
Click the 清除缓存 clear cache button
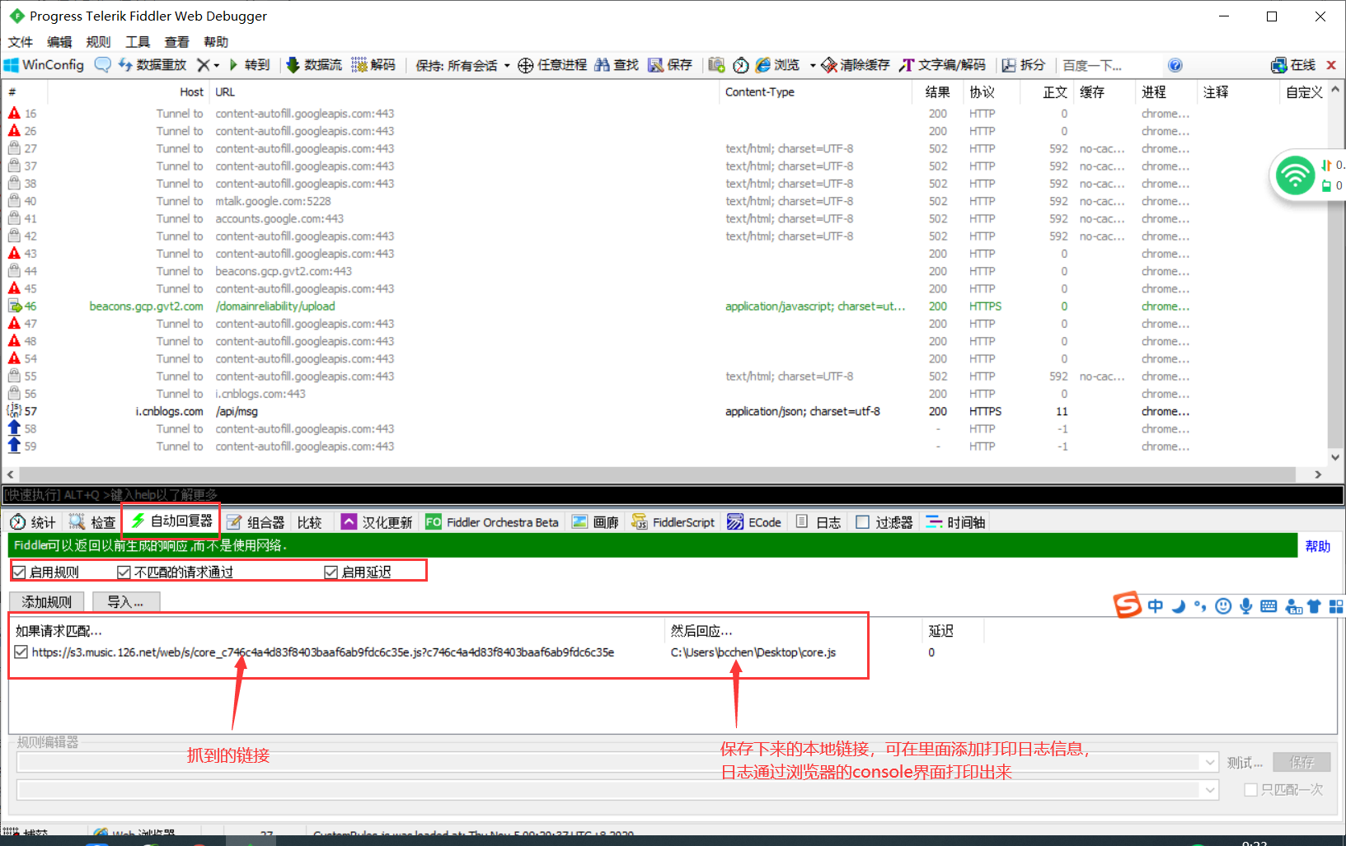[856, 65]
